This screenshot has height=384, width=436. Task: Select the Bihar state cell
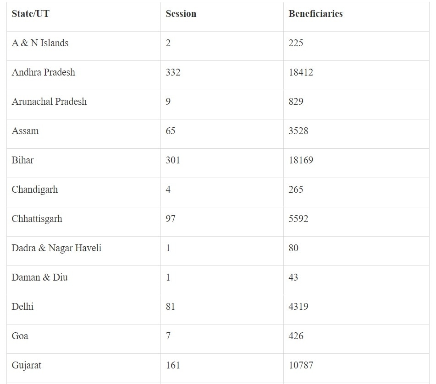click(x=22, y=160)
